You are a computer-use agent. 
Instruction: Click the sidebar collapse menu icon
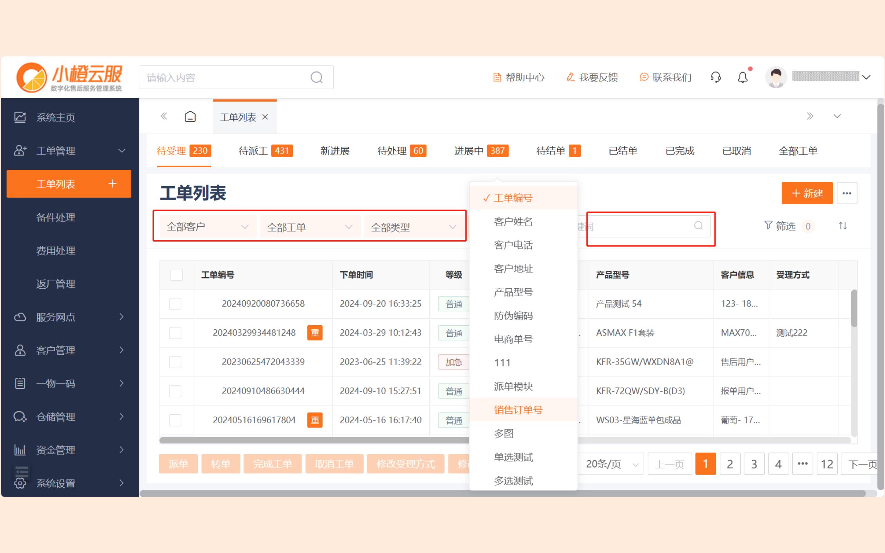click(x=21, y=471)
